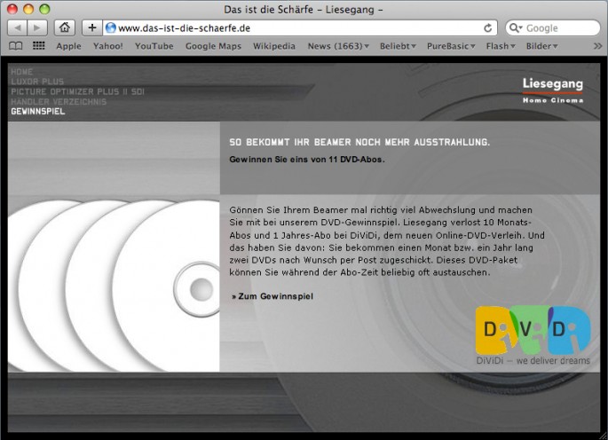Click the front DVD disc image

click(167, 287)
